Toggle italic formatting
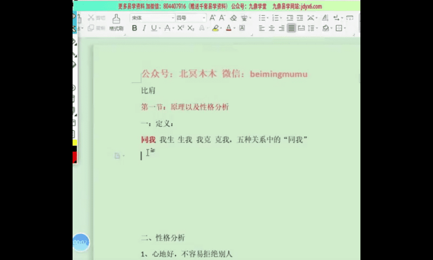Viewport: 433px width, 260px height. pyautogui.click(x=144, y=28)
